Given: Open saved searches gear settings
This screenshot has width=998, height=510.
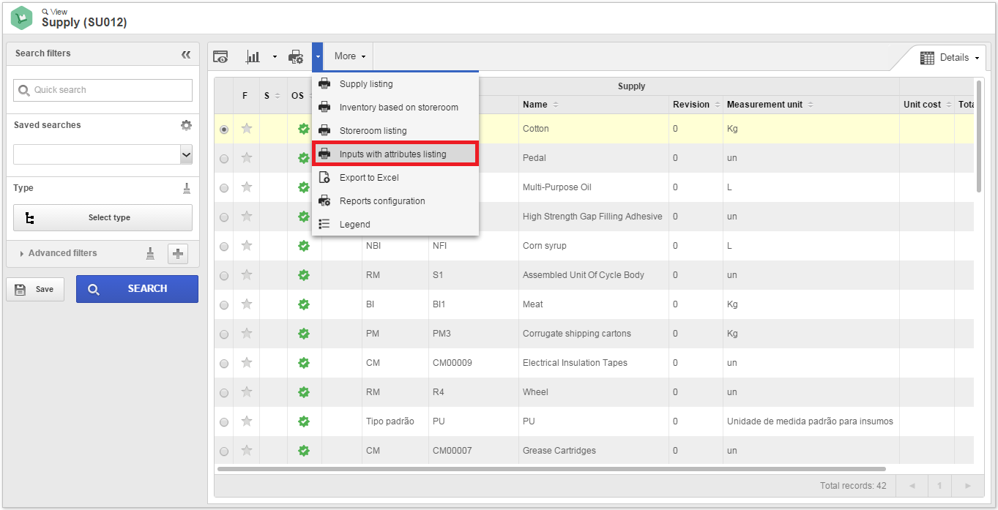Looking at the screenshot, I should [x=186, y=125].
